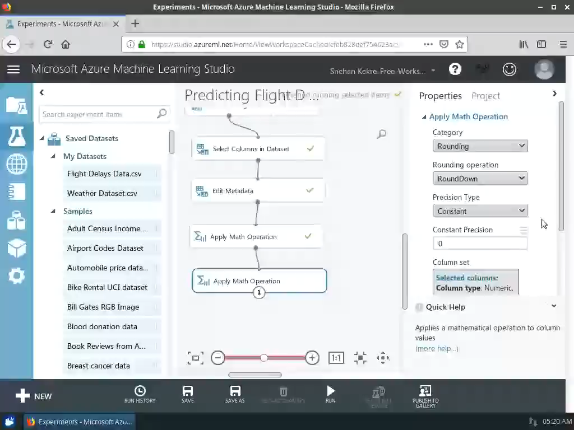Collapse the Samples tree node
Screen dimensions: 574x430
[x=53, y=211]
